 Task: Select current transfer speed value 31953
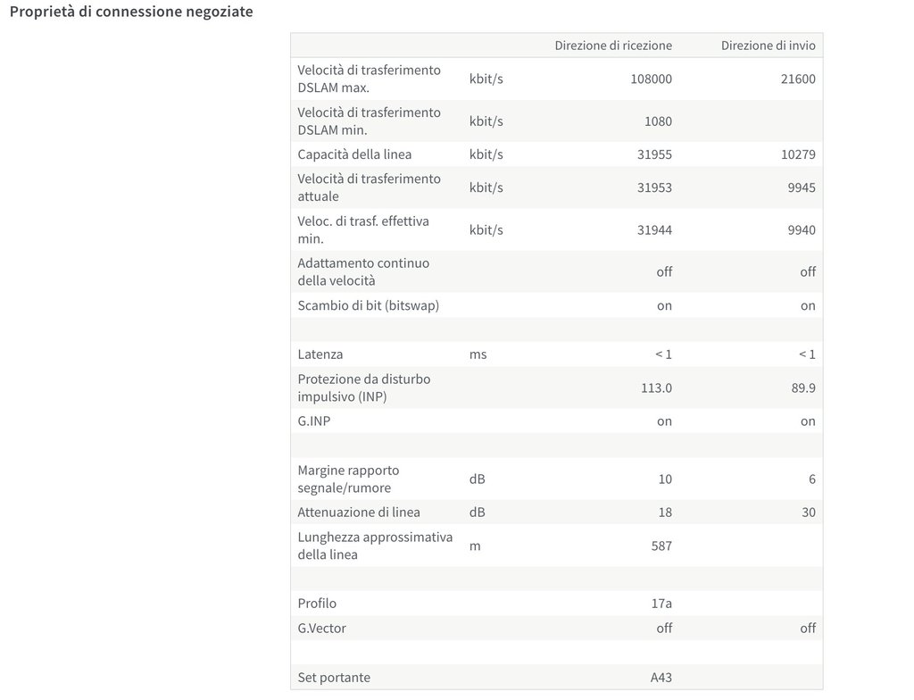pyautogui.click(x=654, y=187)
